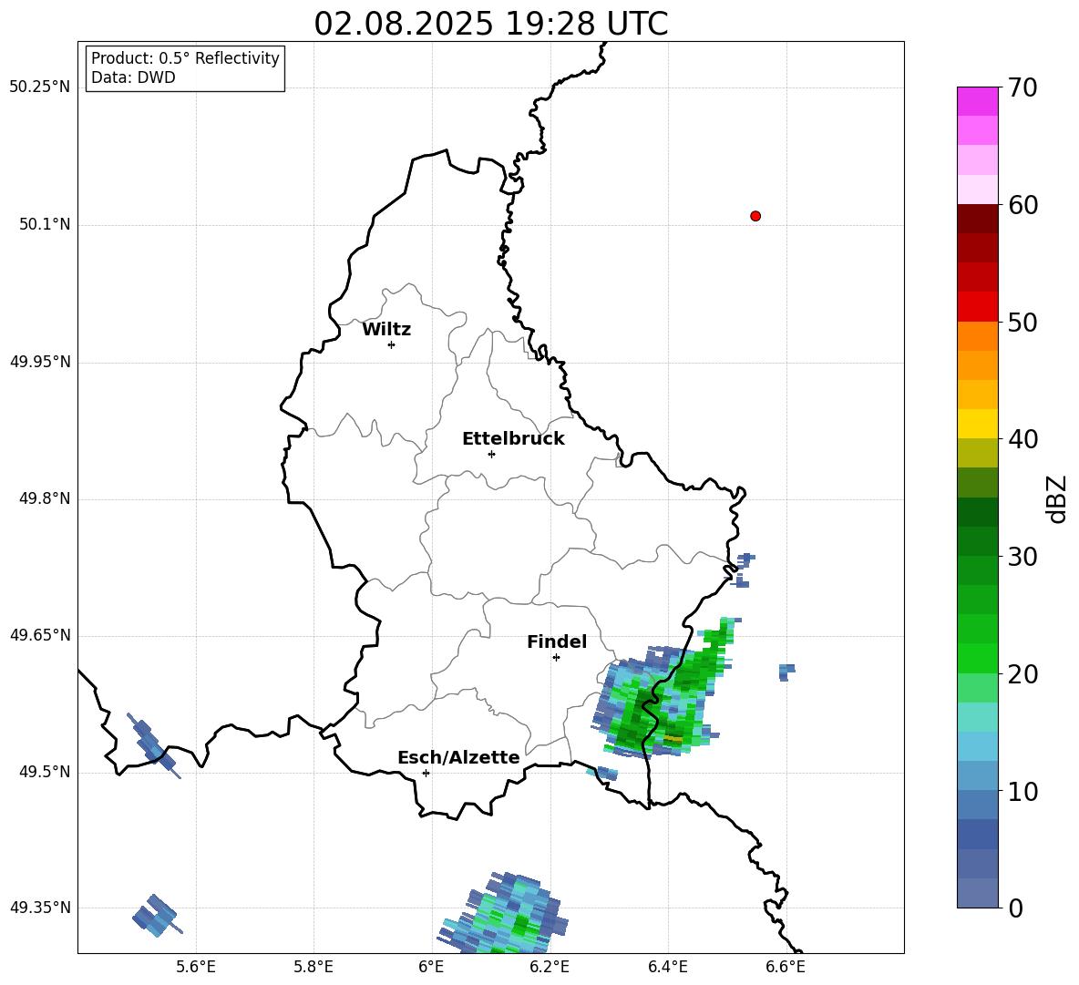This screenshot has height=985, width=1079.
Task: Click the Findel station cross marker
Action: (x=556, y=658)
